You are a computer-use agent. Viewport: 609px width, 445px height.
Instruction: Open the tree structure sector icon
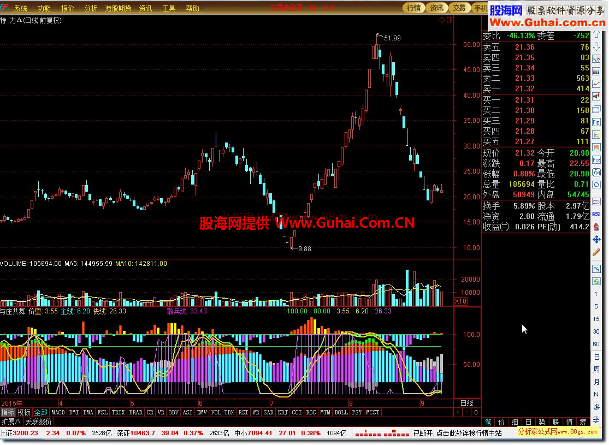tap(596, 135)
